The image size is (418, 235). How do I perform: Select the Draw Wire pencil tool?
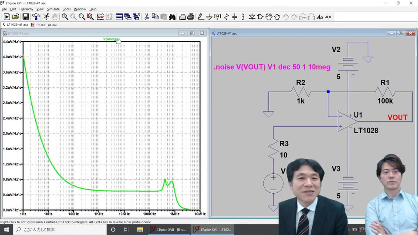201,17
